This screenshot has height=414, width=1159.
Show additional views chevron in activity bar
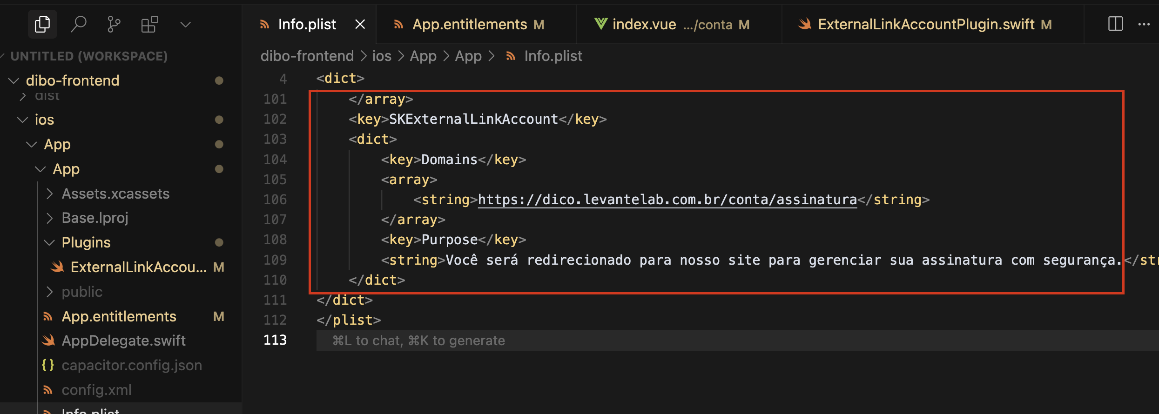click(x=185, y=24)
